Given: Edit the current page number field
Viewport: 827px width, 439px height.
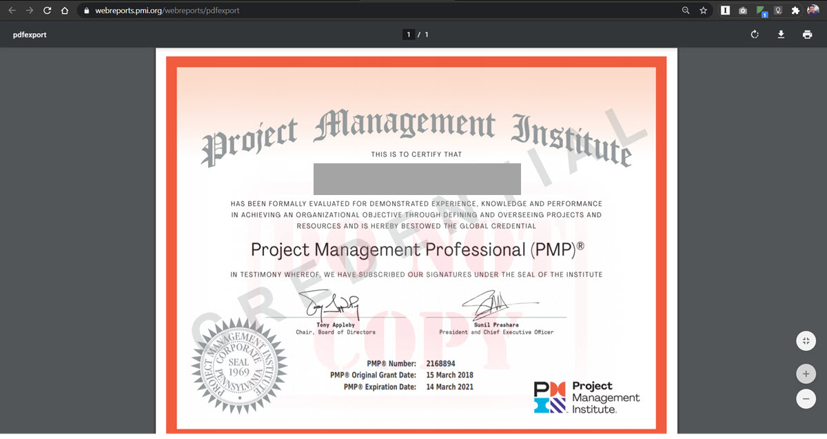Looking at the screenshot, I should [x=409, y=34].
